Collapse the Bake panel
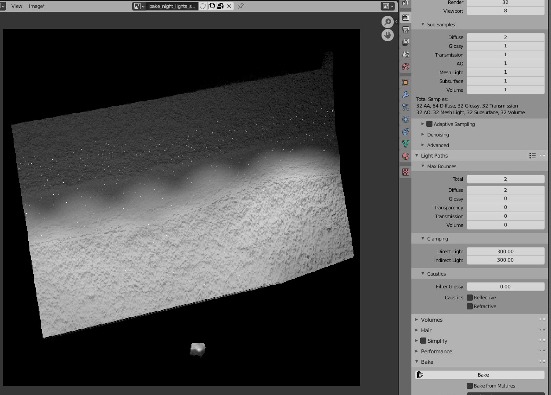 (x=417, y=362)
